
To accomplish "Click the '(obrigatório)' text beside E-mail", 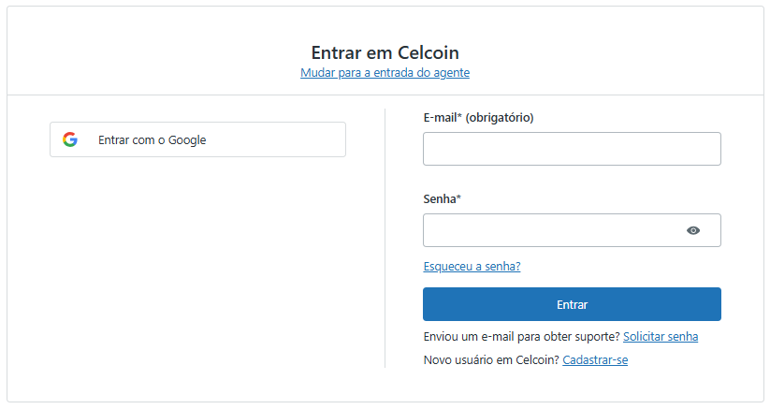I will [x=499, y=117].
